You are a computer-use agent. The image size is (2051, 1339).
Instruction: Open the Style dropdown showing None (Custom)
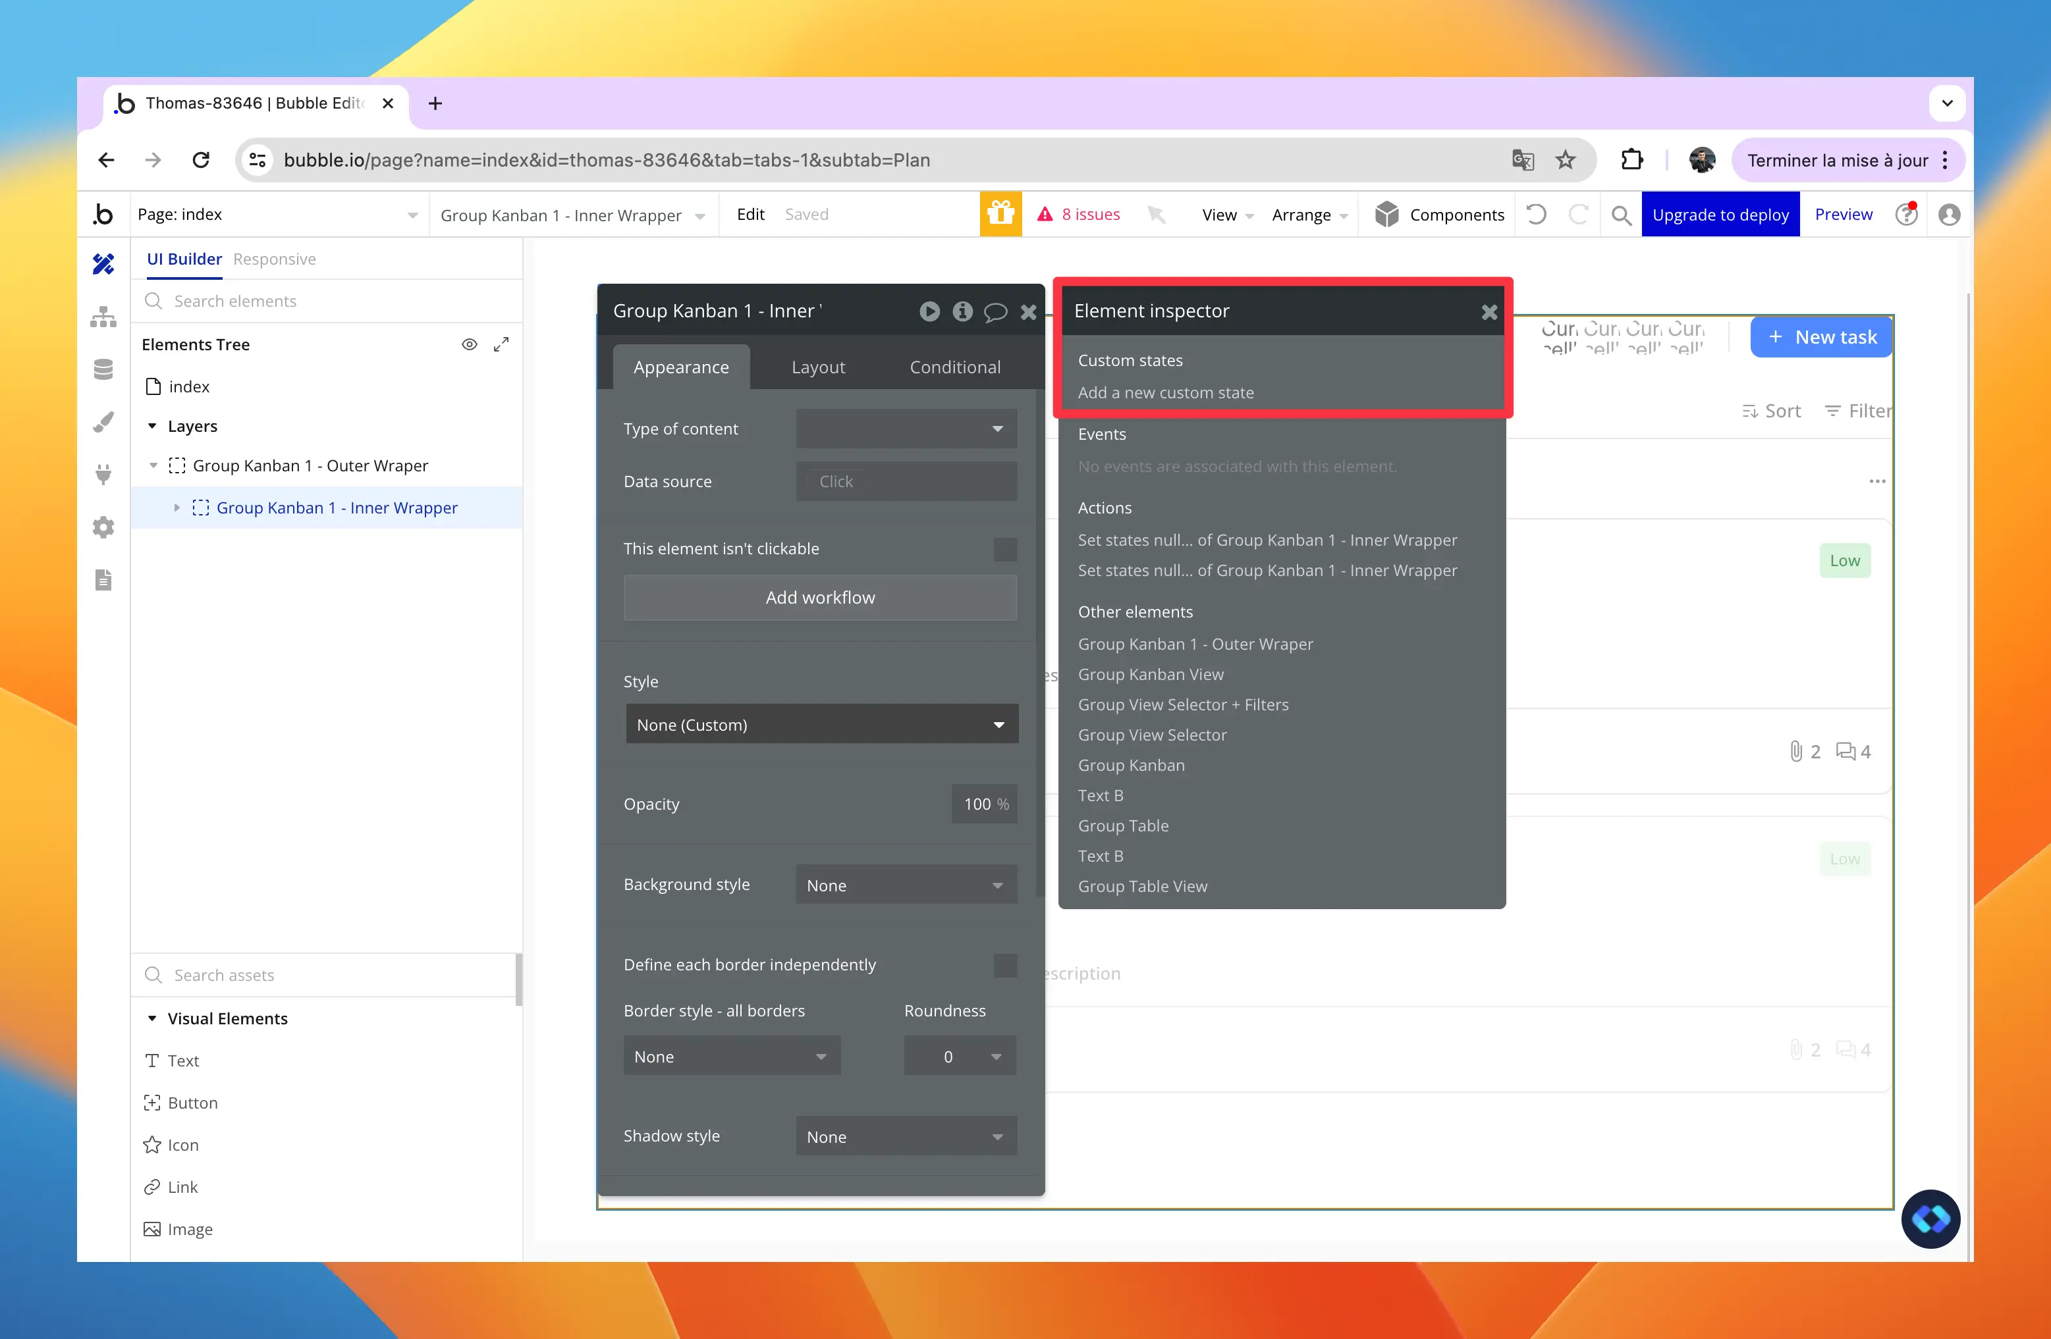coord(819,724)
